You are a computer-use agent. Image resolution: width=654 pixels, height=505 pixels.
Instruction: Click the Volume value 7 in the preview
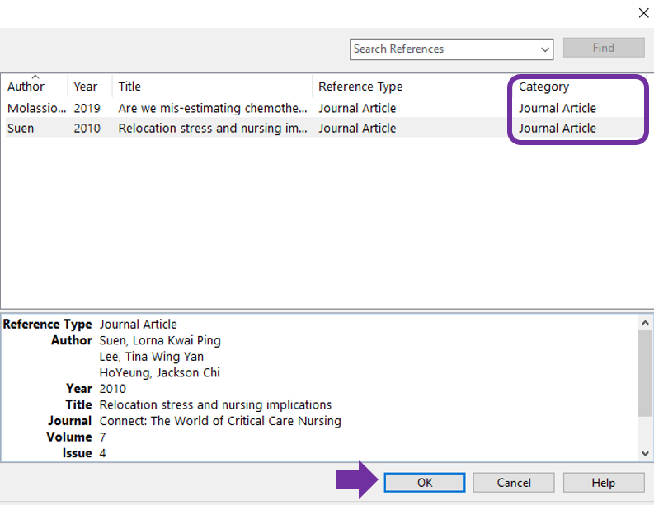(102, 437)
